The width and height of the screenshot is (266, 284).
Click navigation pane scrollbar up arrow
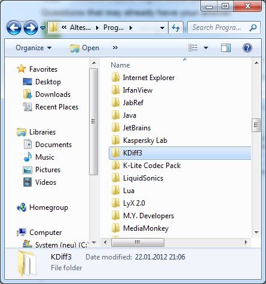[94, 63]
